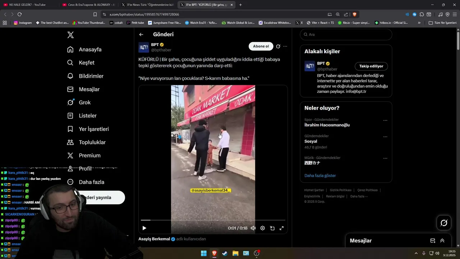Open Yer İşaretleri in the sidebar

click(x=88, y=129)
